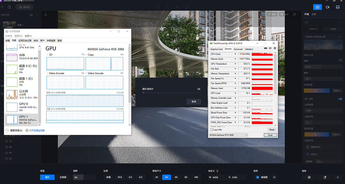Toggle the 太阳 sun switch

pyautogui.click(x=340, y=99)
